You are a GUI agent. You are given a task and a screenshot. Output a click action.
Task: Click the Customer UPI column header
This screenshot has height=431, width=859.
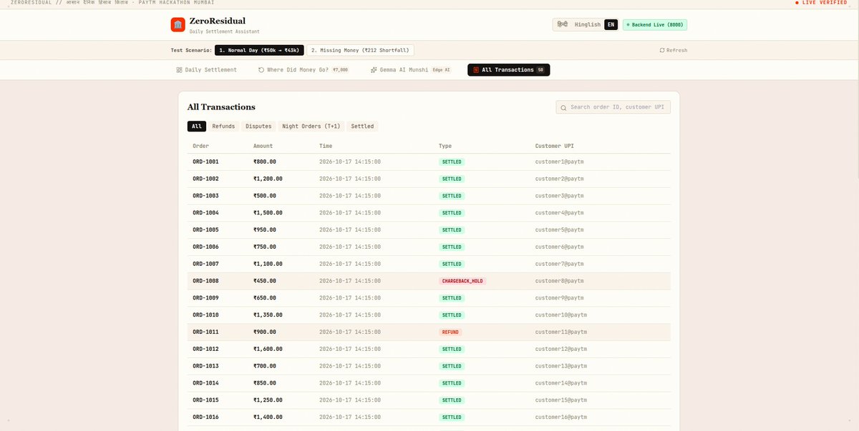[554, 146]
